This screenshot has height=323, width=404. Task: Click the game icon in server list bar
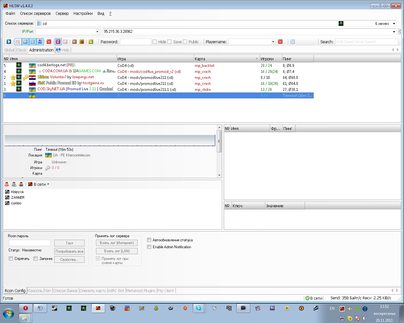(341, 23)
